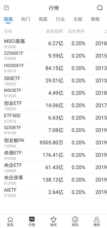107x228 pixels.
Task: Switch to the 主题 tab
Action: click(78, 19)
